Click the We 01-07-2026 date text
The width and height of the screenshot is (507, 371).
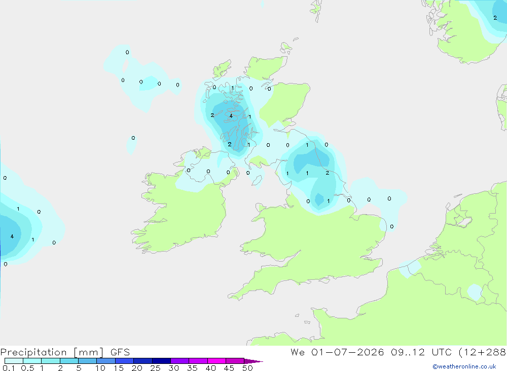337,352
